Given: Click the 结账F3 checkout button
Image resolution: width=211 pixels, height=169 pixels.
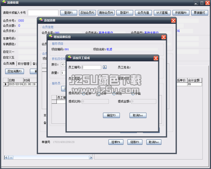Looking at the screenshot, I should (135, 142).
